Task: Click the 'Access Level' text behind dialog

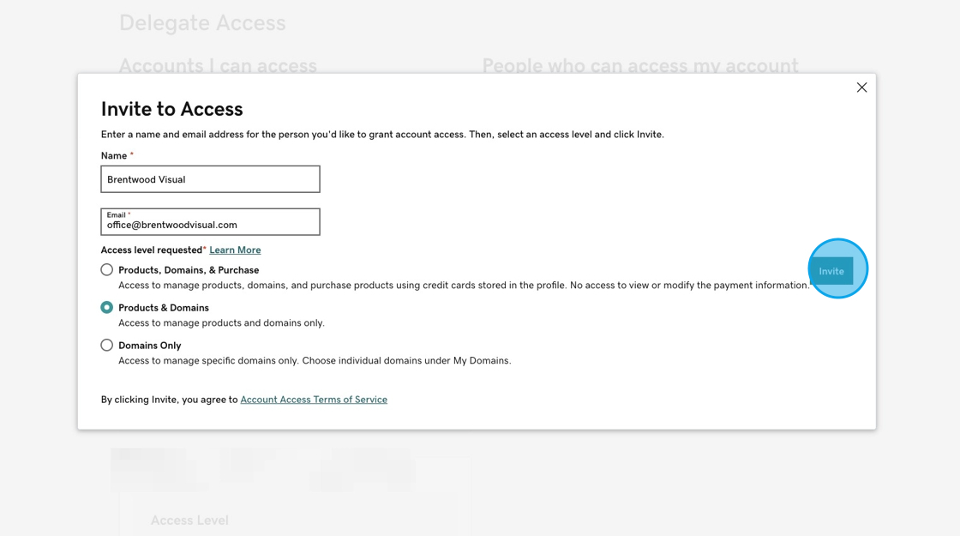Action: tap(189, 520)
